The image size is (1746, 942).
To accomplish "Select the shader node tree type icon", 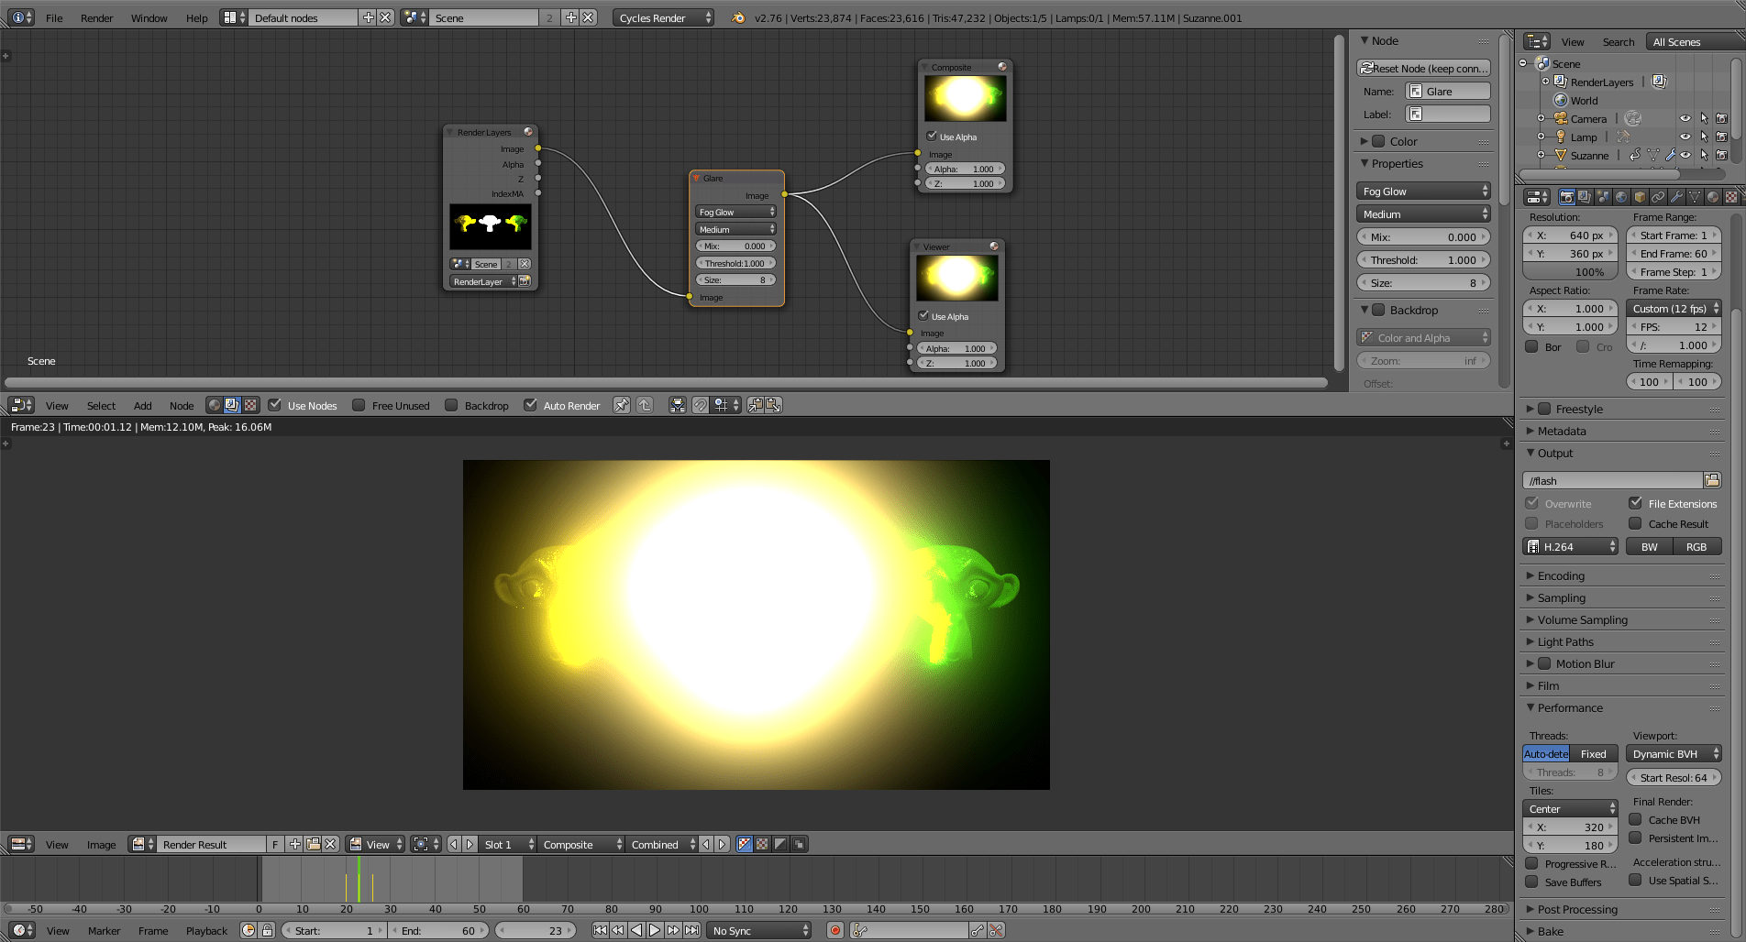I will [215, 405].
